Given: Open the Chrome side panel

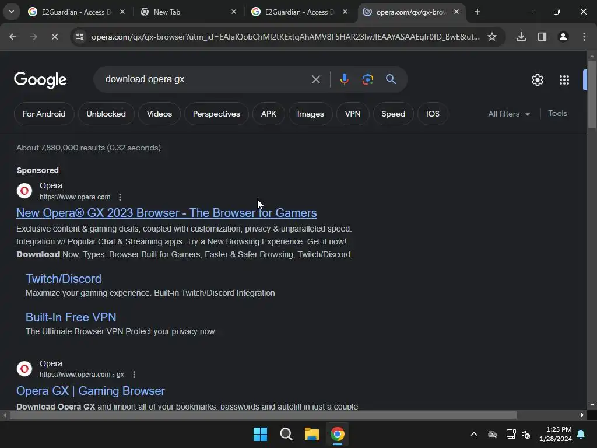Looking at the screenshot, I should coord(542,37).
